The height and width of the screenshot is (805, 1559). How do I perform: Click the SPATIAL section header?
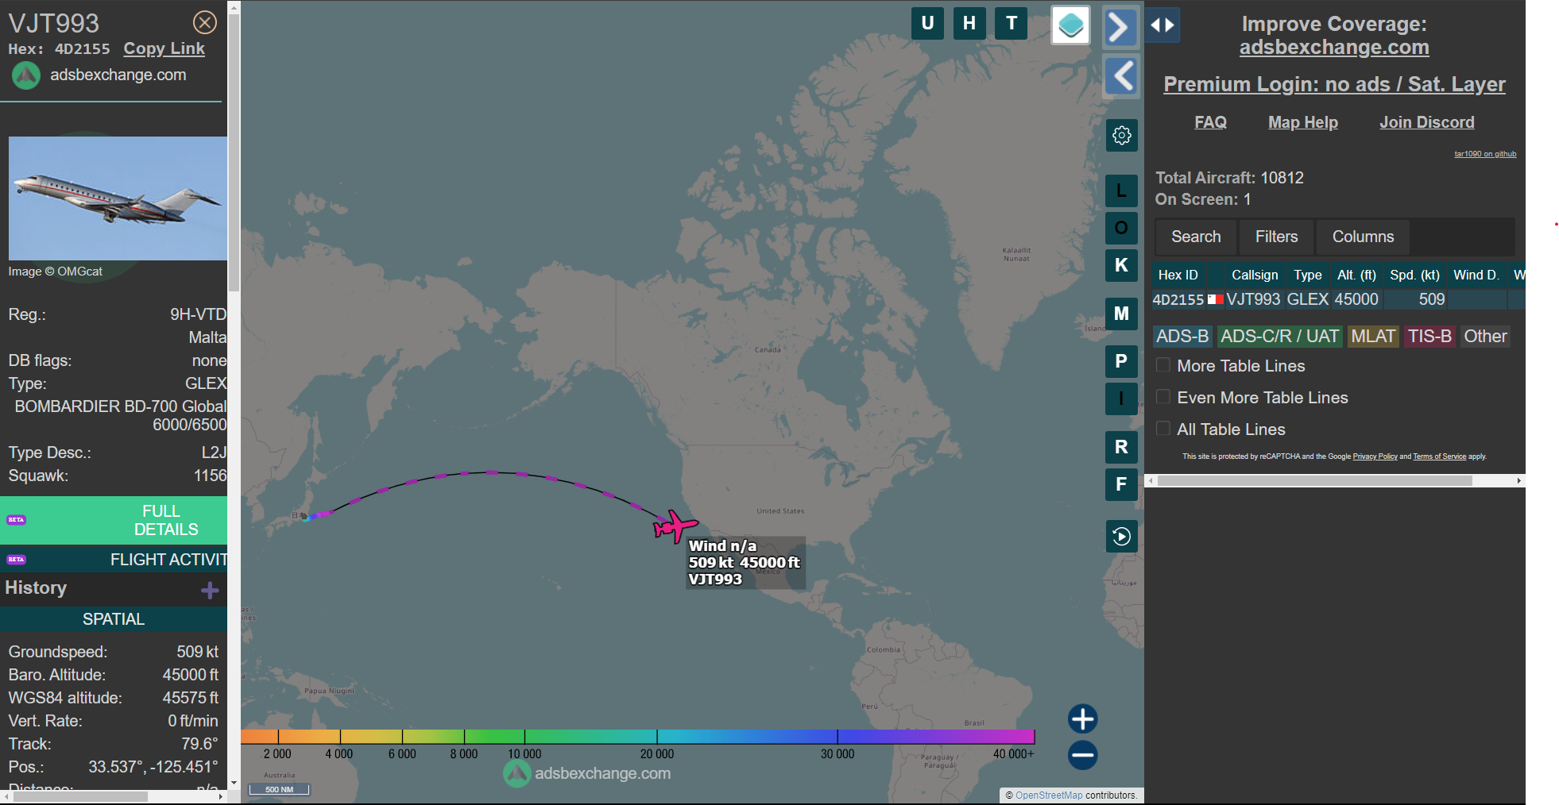114,619
